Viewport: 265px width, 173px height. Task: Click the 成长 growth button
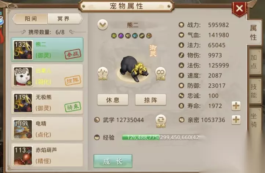click(x=113, y=161)
